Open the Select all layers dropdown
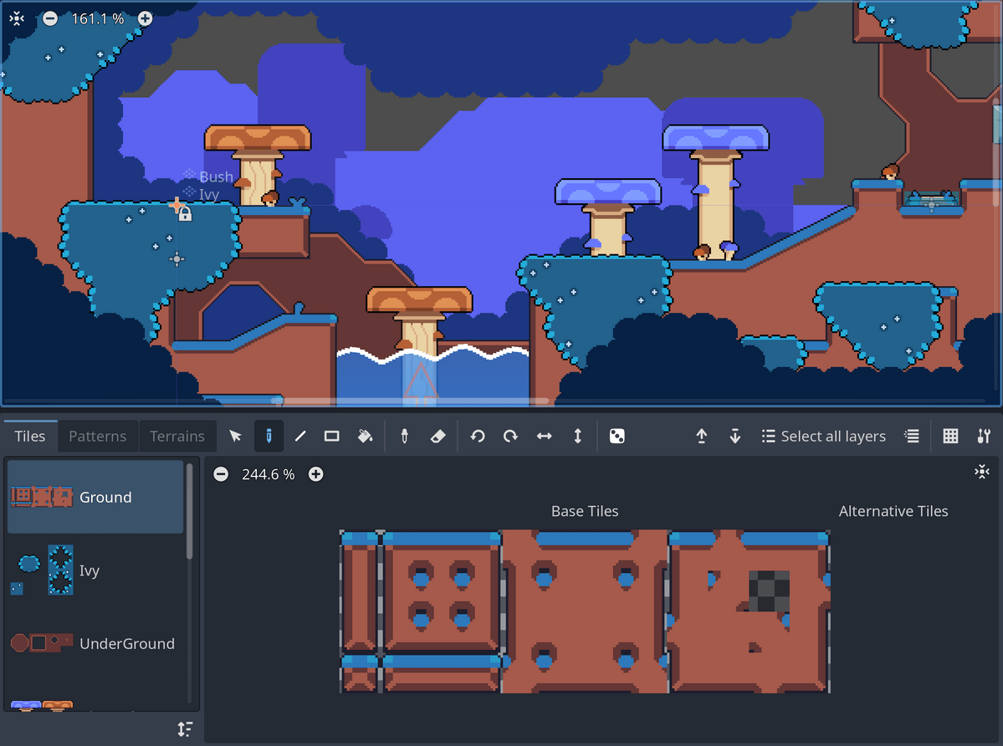The image size is (1003, 746). coord(822,436)
